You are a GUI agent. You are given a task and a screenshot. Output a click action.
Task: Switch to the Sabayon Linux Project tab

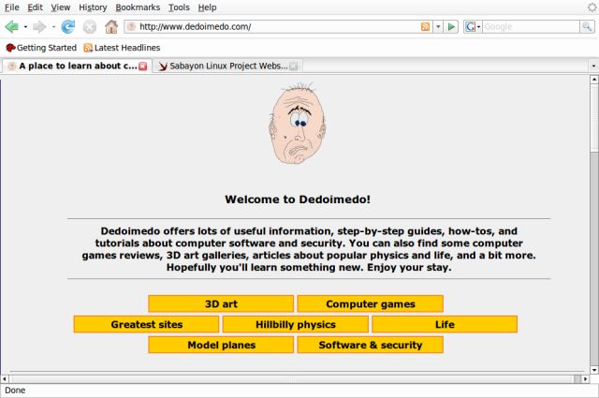click(227, 66)
